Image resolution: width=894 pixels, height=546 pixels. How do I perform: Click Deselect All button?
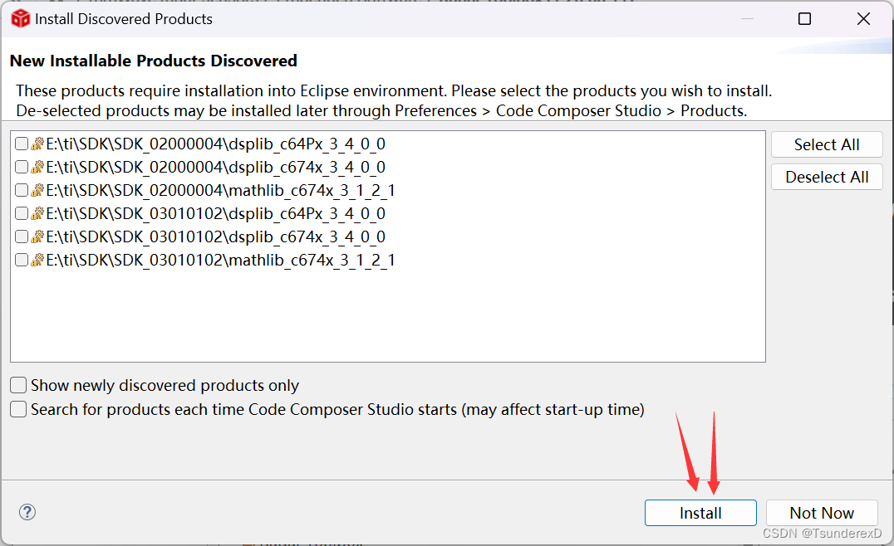pyautogui.click(x=827, y=177)
